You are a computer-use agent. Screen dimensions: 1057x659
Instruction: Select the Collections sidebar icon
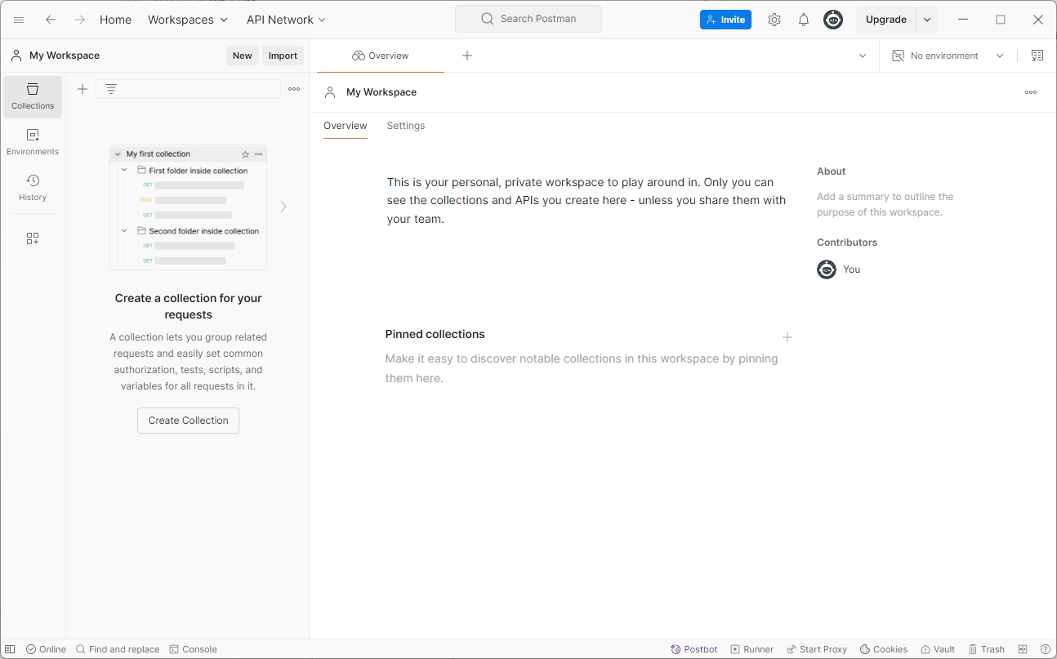33,96
